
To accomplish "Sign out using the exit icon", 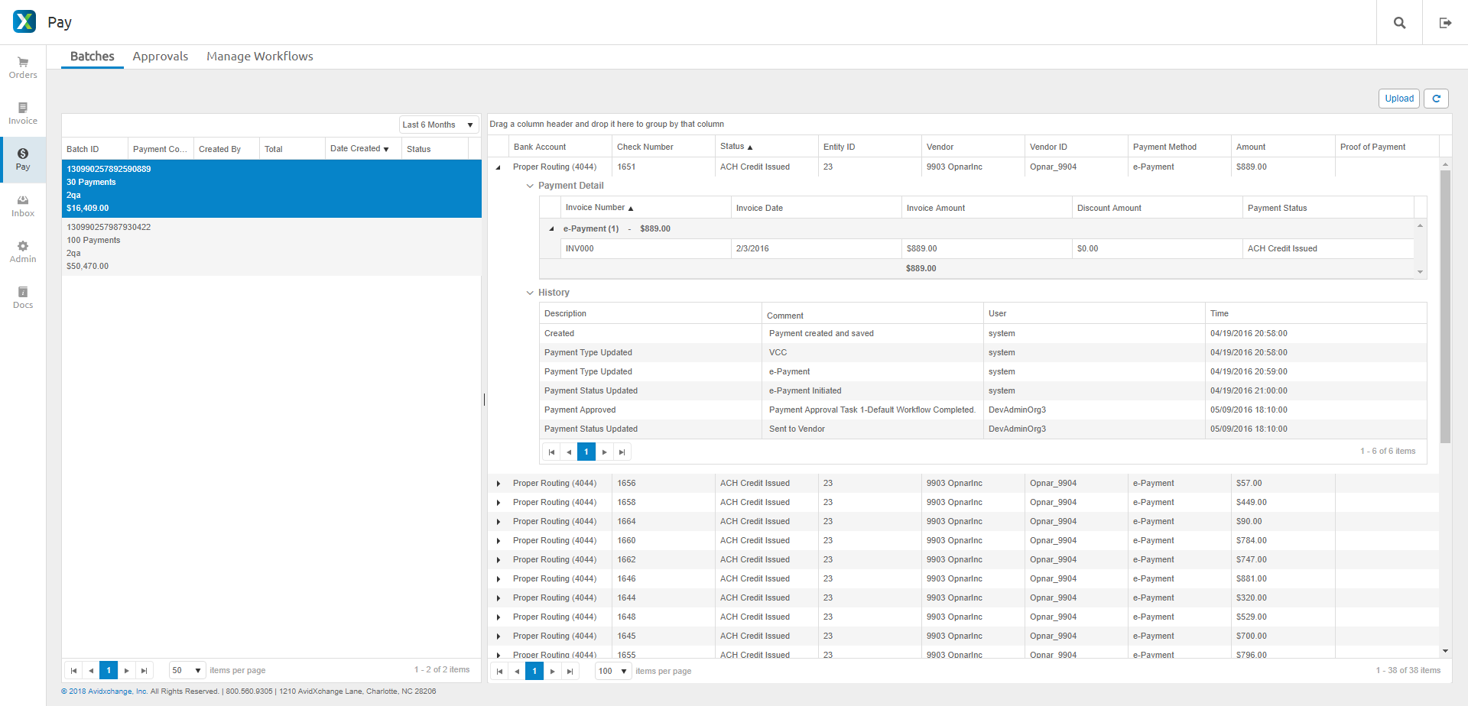I will click(1445, 22).
